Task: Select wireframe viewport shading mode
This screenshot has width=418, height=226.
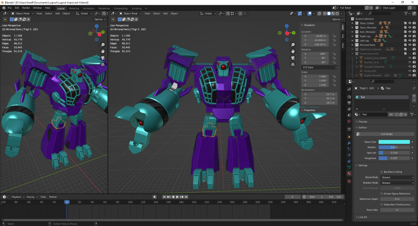Action: (324, 14)
